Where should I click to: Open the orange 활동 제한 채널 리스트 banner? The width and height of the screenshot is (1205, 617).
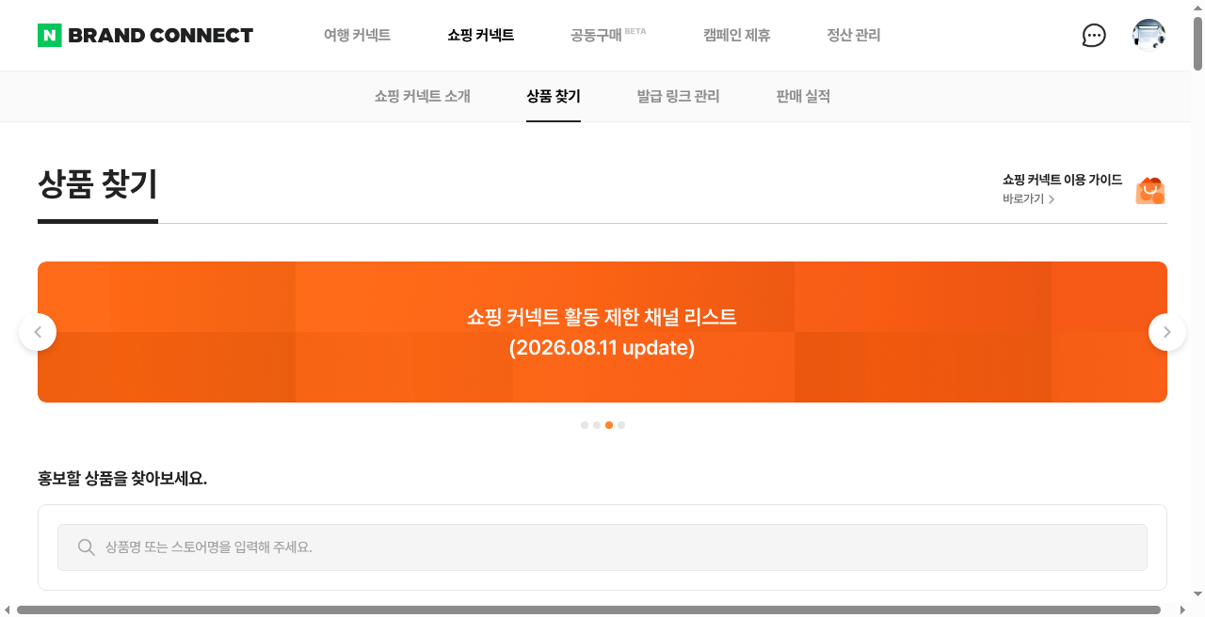point(602,332)
